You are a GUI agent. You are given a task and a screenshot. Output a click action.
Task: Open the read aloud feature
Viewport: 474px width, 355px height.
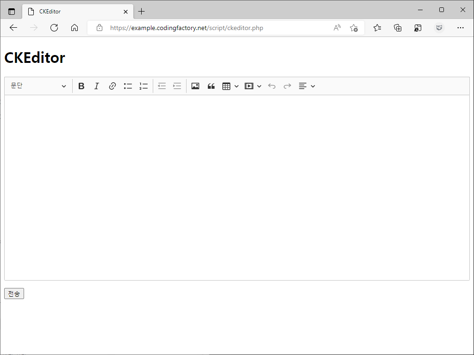point(337,28)
